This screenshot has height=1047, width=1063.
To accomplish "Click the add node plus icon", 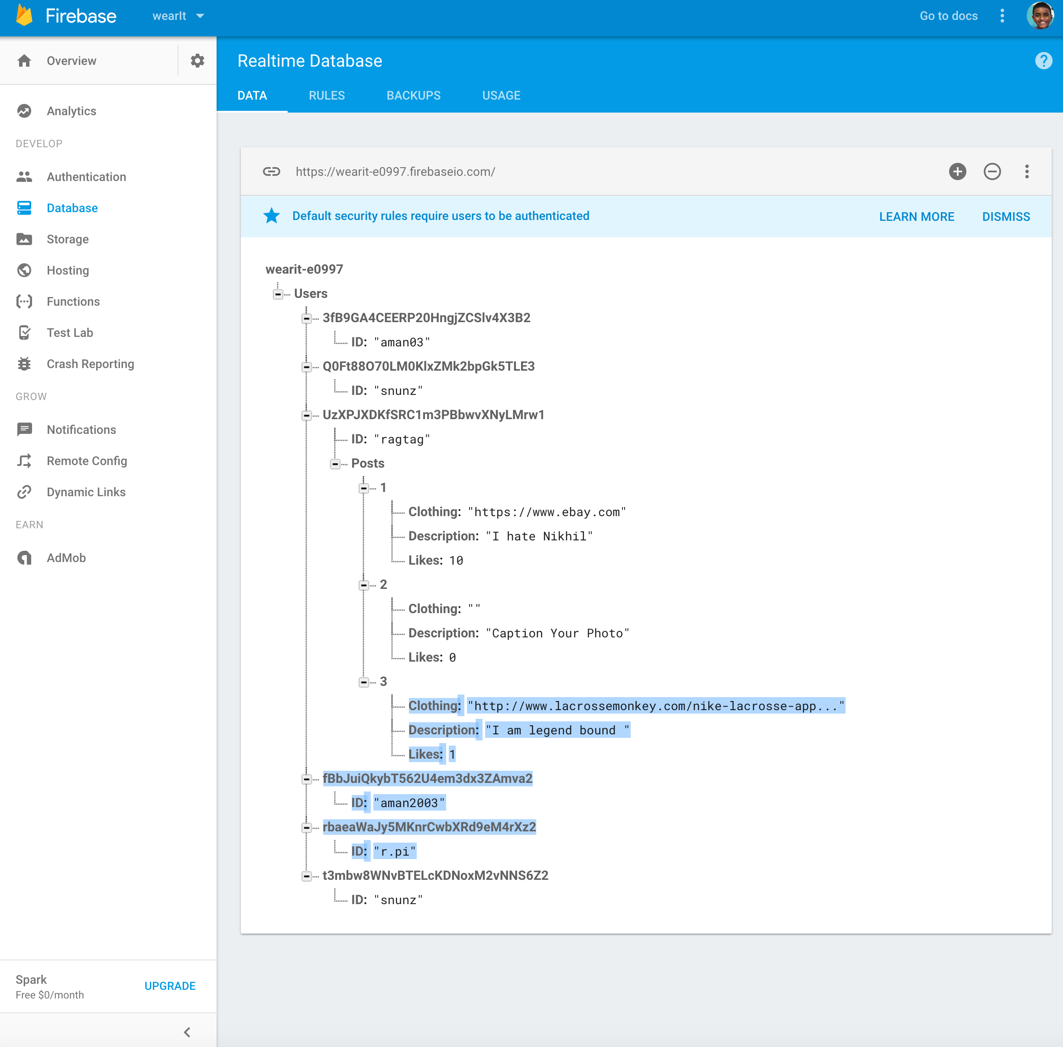I will coord(957,171).
